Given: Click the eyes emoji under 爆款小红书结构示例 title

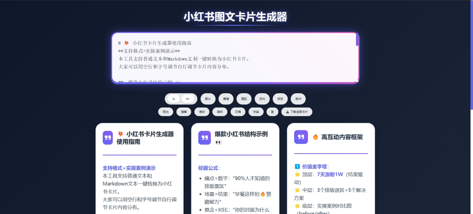Looking at the screenshot, I should pyautogui.click(x=219, y=142).
